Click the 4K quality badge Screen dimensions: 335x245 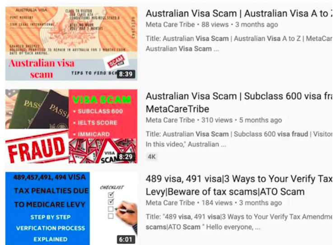tap(152, 157)
